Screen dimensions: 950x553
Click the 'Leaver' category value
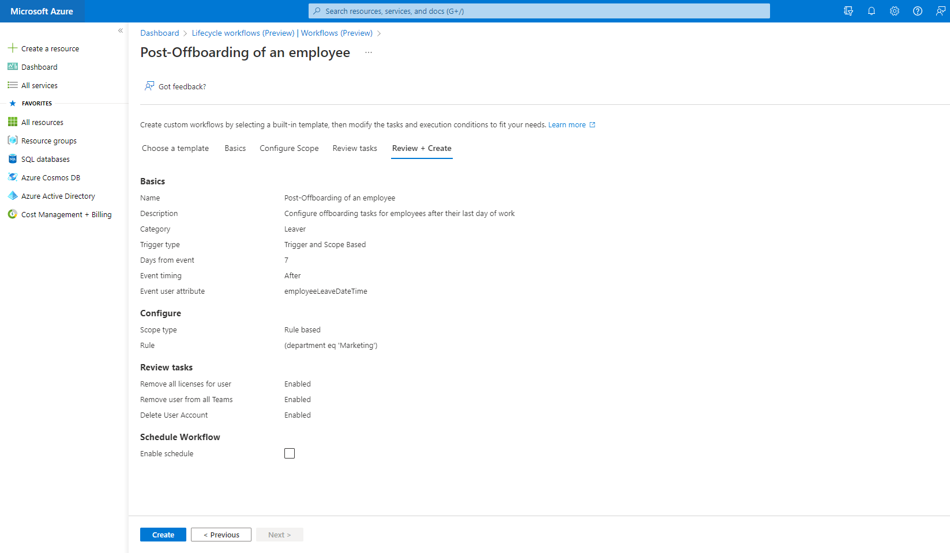[295, 229]
